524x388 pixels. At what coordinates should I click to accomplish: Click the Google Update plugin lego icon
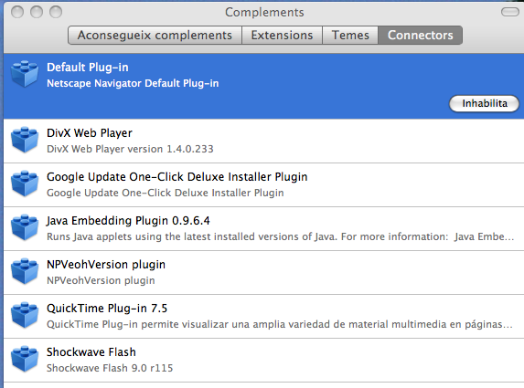pyautogui.click(x=25, y=184)
